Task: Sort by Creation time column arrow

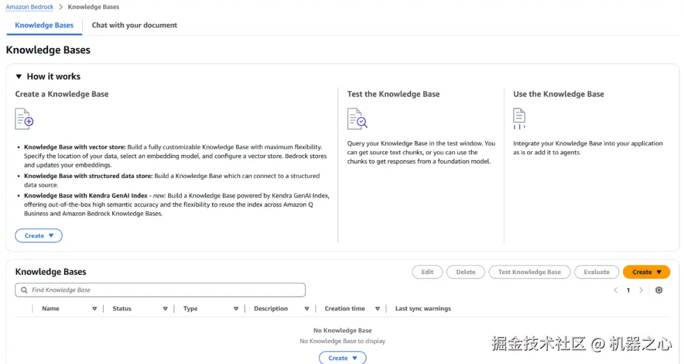Action: coord(377,309)
